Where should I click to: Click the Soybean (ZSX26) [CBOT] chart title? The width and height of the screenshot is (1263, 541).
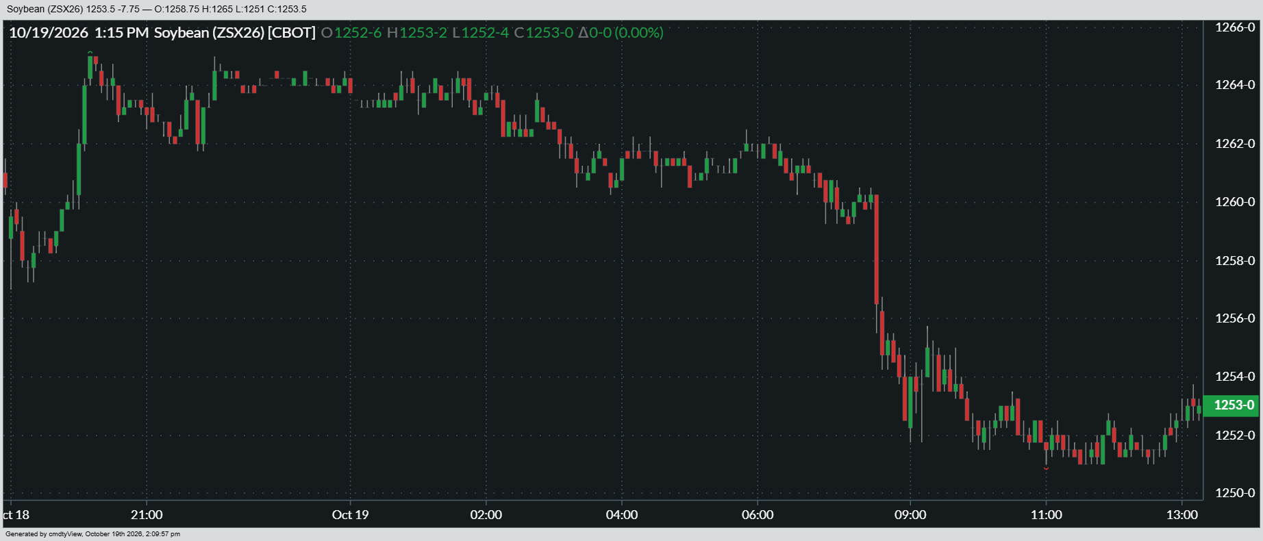coord(235,33)
